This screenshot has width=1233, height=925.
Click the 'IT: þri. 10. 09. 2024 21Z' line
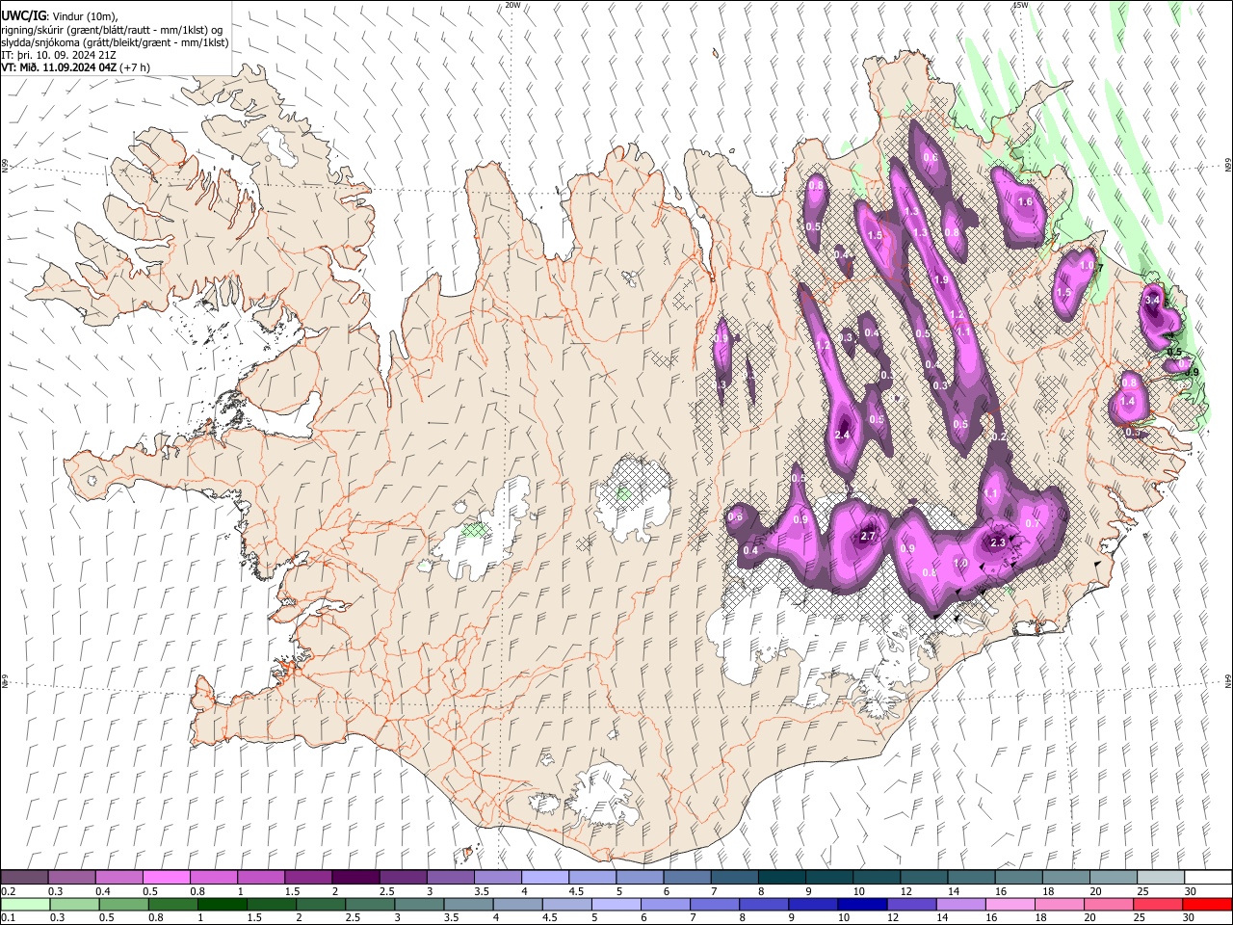[59, 55]
